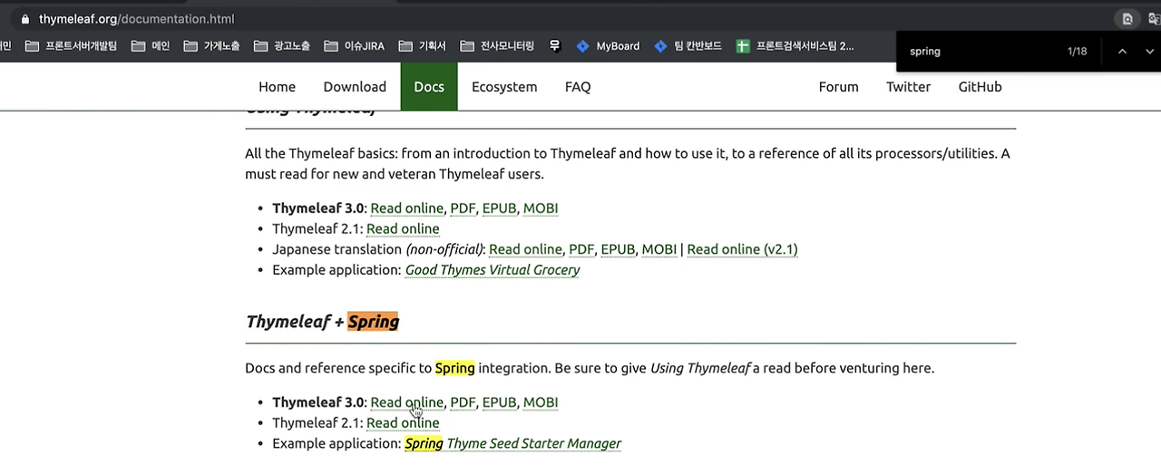Screen dimensions: 1161x475
Task: Open Read online for Thymeleaf 2.1 under Thymeleaf + Spring
Action: [403, 423]
